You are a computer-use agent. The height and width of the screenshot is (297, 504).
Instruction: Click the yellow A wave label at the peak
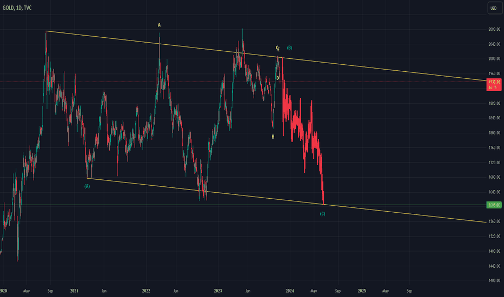pos(159,25)
